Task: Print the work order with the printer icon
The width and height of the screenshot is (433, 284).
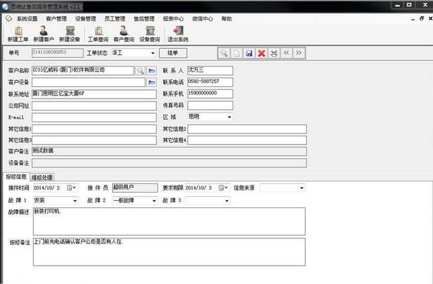Action: [274, 53]
